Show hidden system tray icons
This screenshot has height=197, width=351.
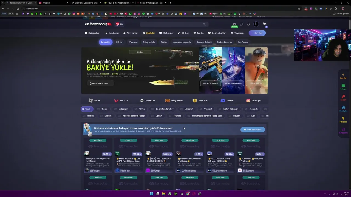point(325,194)
